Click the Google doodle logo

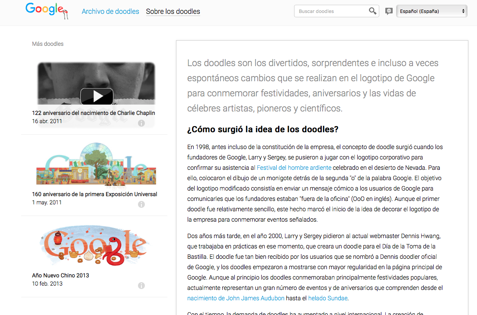pyautogui.click(x=47, y=10)
